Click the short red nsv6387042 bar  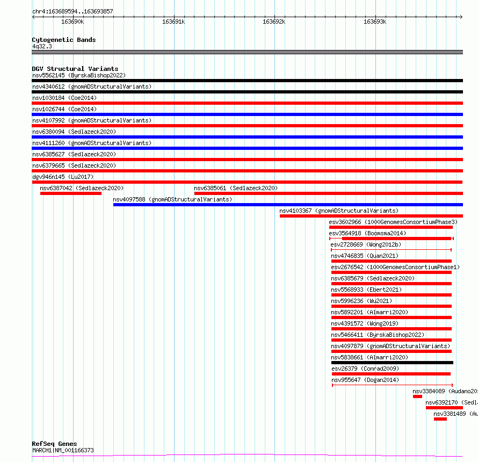(71, 193)
